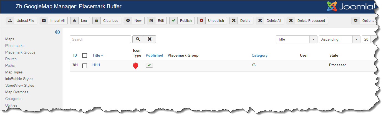Open the Title sort-by dropdown
The image size is (386, 119).
pyautogui.click(x=296, y=39)
